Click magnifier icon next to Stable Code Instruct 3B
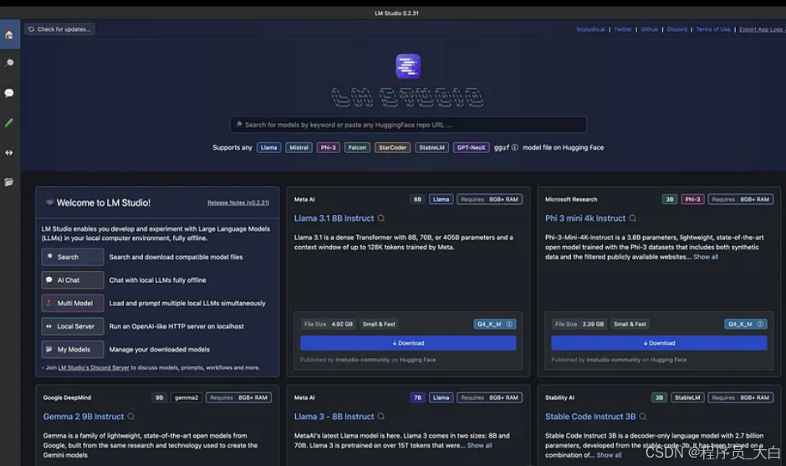Viewport: 786px width, 466px height. (x=643, y=417)
